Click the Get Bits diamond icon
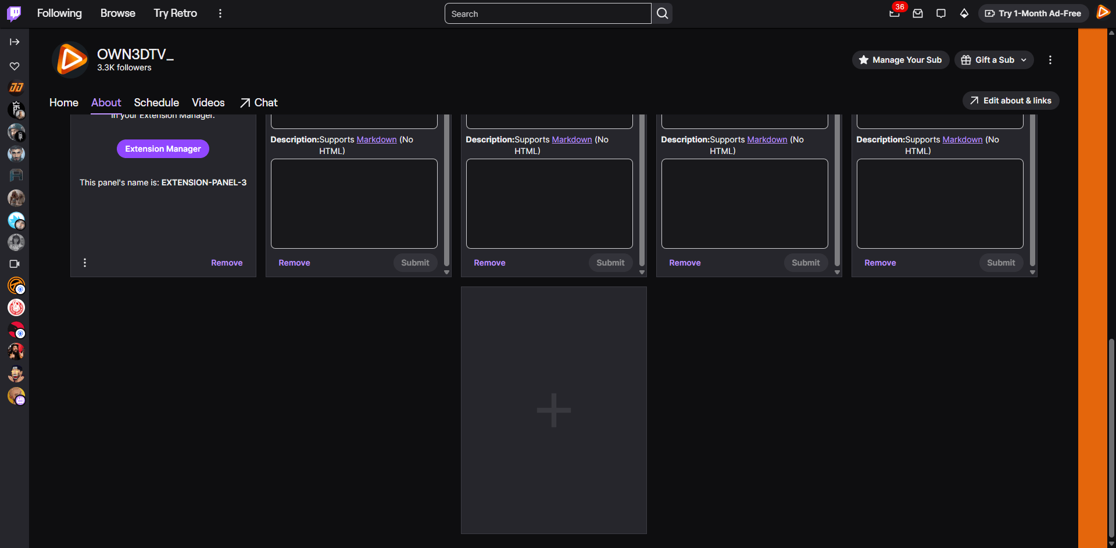The image size is (1116, 548). coord(964,13)
